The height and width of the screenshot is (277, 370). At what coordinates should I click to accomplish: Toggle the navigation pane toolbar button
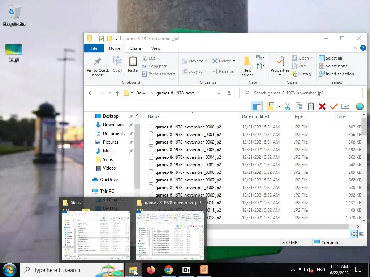pyautogui.click(x=257, y=106)
